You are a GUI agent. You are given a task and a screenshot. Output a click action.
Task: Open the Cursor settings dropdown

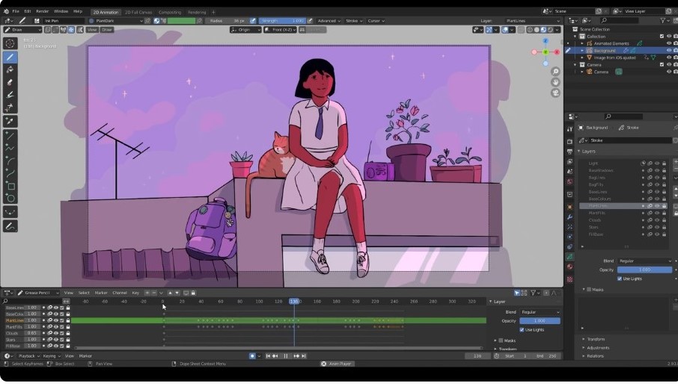(376, 21)
